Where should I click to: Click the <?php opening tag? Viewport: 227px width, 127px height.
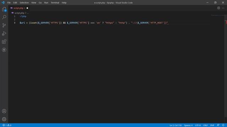23,16
